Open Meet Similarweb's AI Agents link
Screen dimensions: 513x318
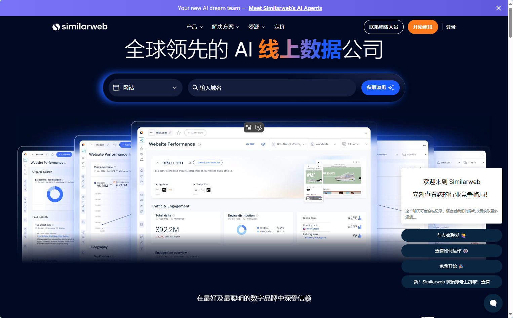click(285, 8)
